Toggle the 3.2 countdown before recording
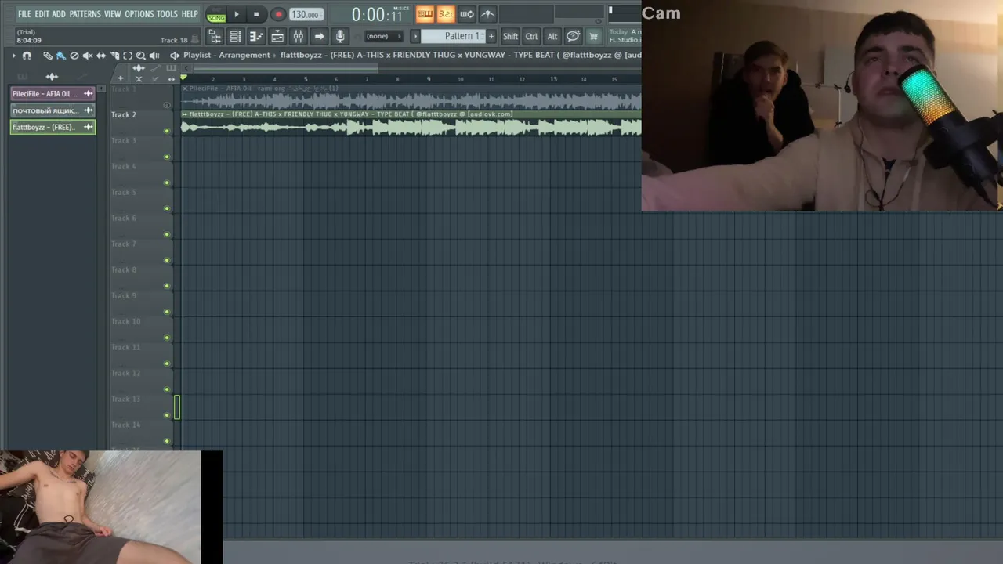This screenshot has height=564, width=1003. tap(445, 14)
